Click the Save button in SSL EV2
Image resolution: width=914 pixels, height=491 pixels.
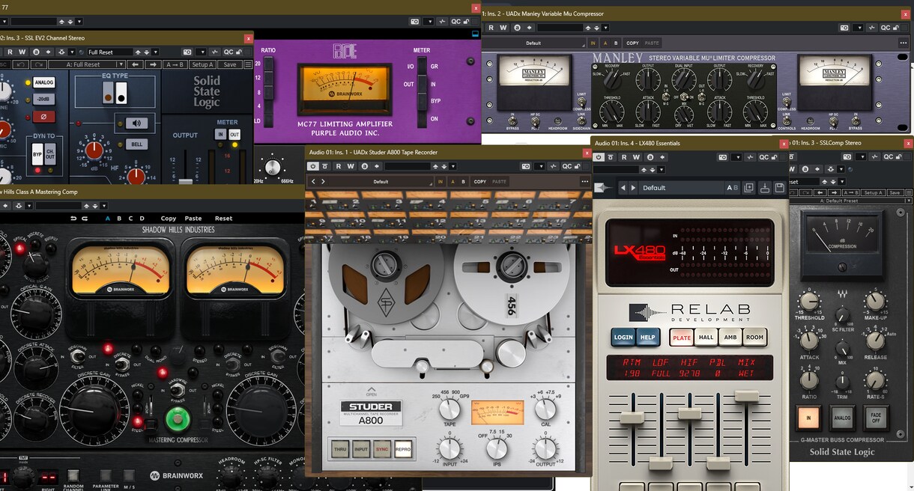click(230, 64)
